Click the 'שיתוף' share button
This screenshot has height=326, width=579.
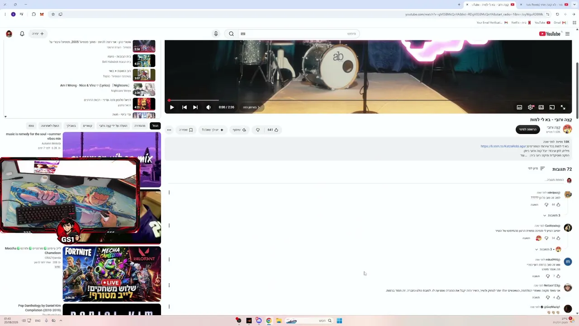[x=239, y=130]
